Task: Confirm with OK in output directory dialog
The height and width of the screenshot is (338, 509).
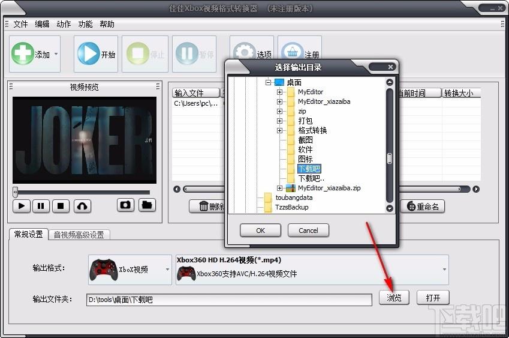Action: point(260,231)
